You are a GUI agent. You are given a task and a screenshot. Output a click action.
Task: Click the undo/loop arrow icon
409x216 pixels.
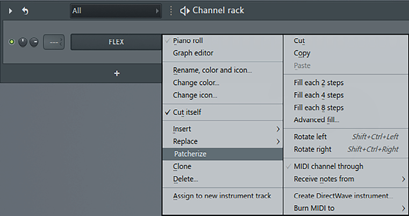pos(25,11)
